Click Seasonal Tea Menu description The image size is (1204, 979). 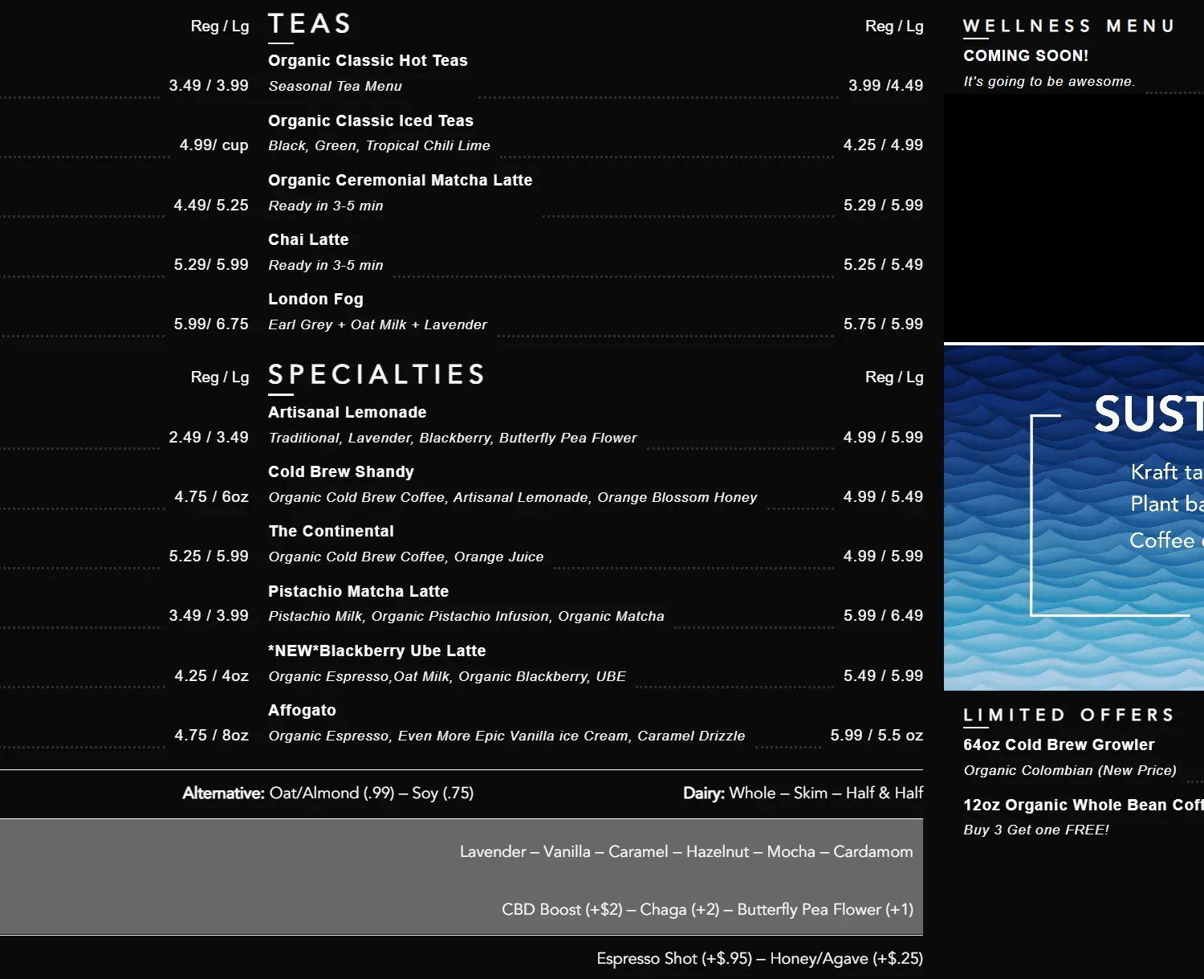pyautogui.click(x=335, y=86)
